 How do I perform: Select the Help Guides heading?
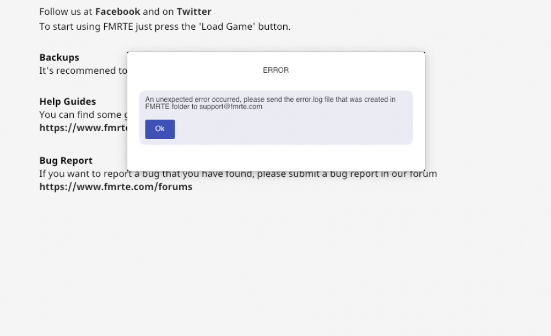(67, 101)
